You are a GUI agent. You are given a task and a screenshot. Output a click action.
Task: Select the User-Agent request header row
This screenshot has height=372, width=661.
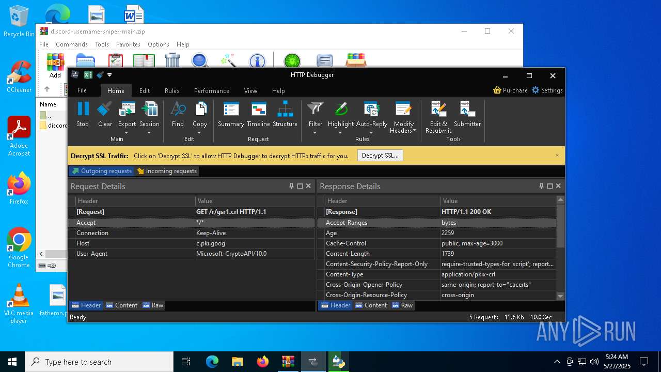(x=192, y=254)
